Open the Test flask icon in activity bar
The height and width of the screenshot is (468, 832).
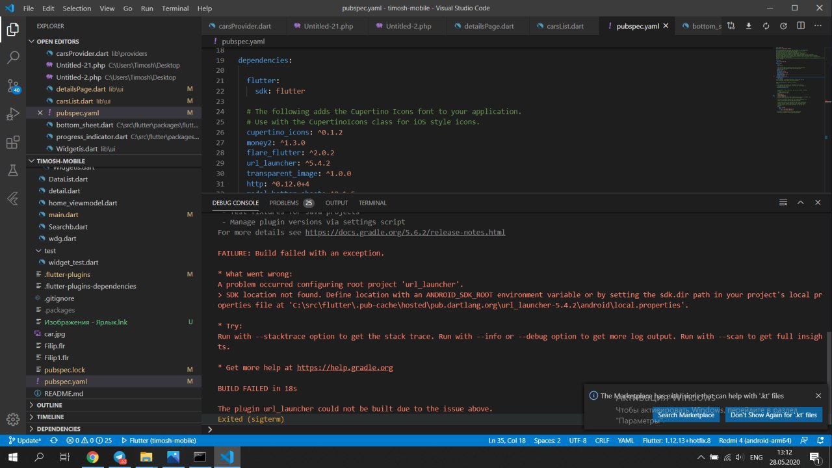coord(12,170)
